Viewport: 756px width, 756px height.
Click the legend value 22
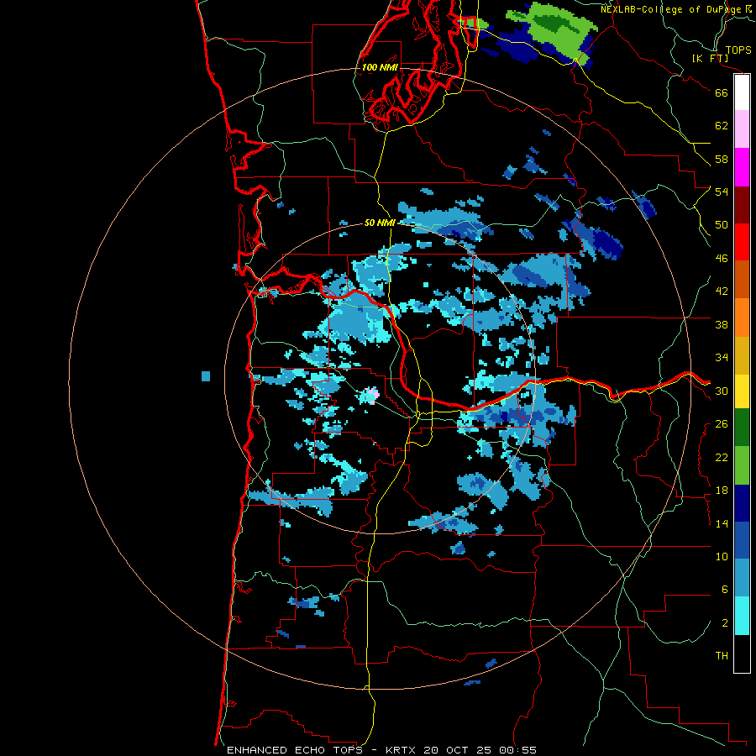pos(722,458)
